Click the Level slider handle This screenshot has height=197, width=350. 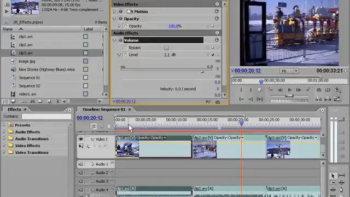202,72
